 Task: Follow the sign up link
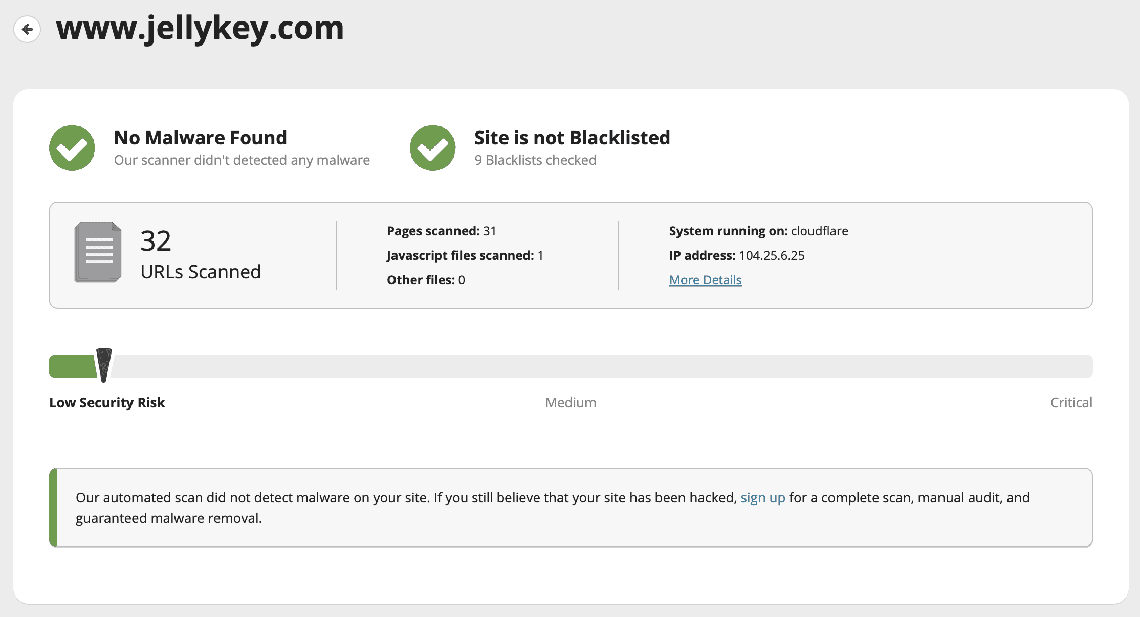click(762, 497)
